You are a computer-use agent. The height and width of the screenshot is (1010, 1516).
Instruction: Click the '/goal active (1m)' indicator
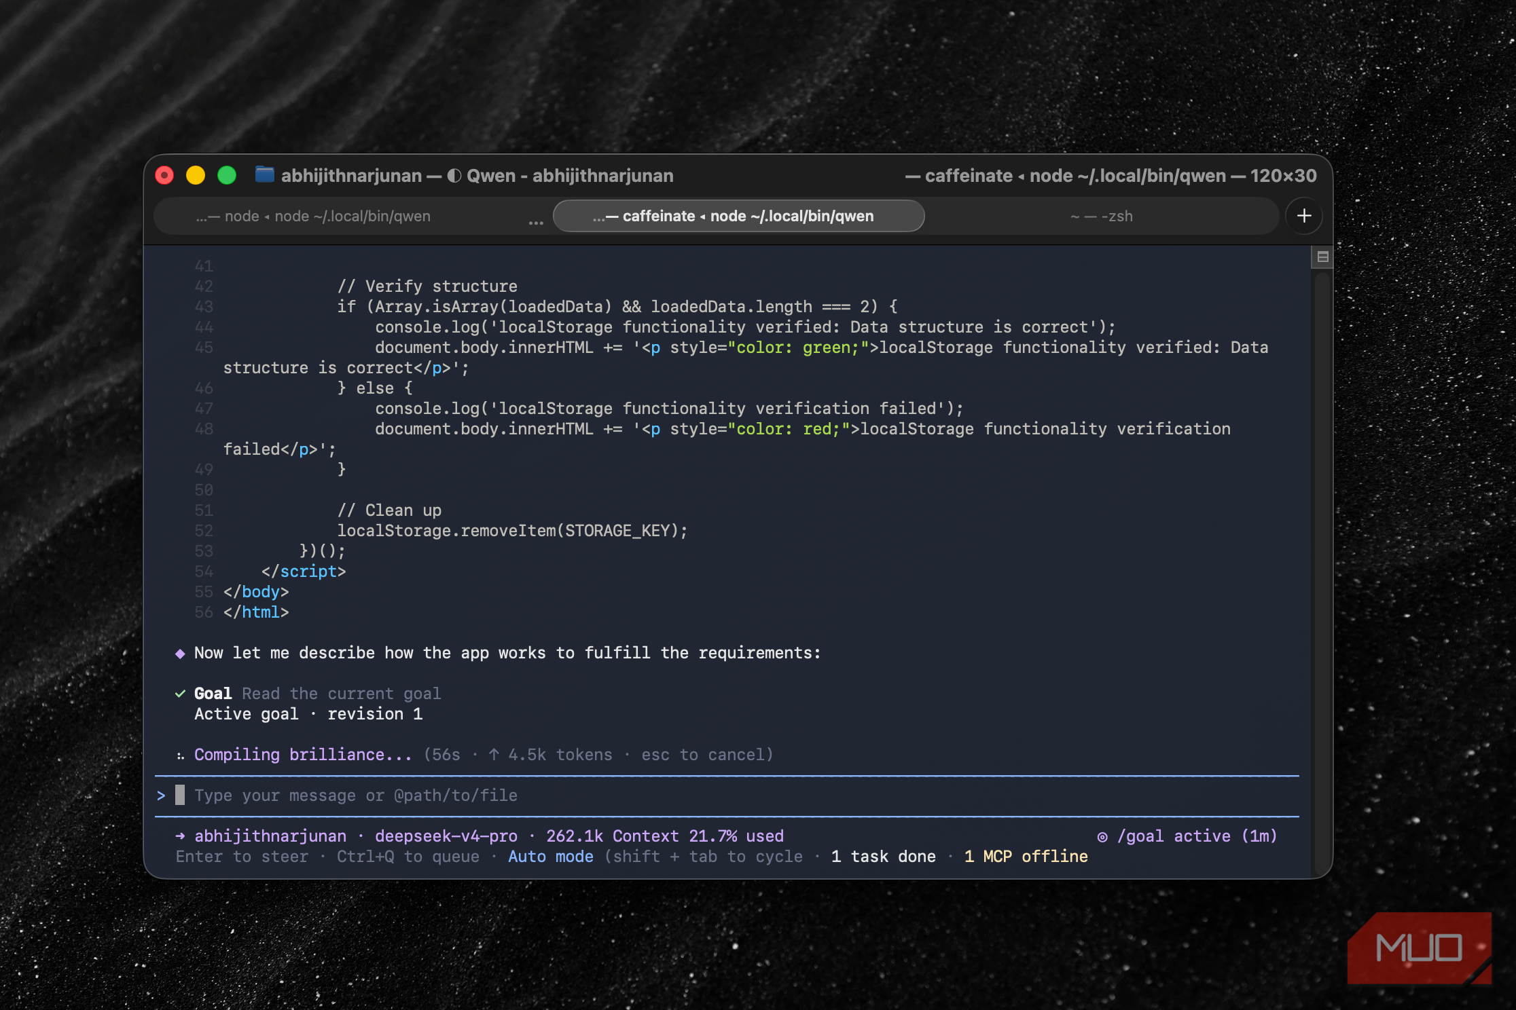coord(1197,836)
